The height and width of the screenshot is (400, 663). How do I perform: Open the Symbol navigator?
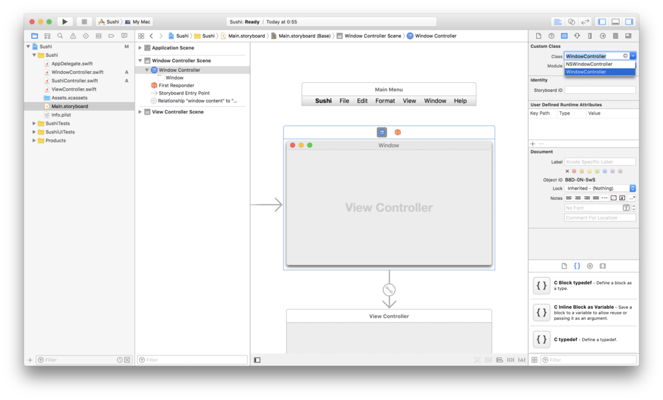coord(47,36)
